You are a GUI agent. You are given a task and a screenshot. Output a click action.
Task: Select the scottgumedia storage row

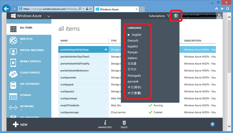83,77
